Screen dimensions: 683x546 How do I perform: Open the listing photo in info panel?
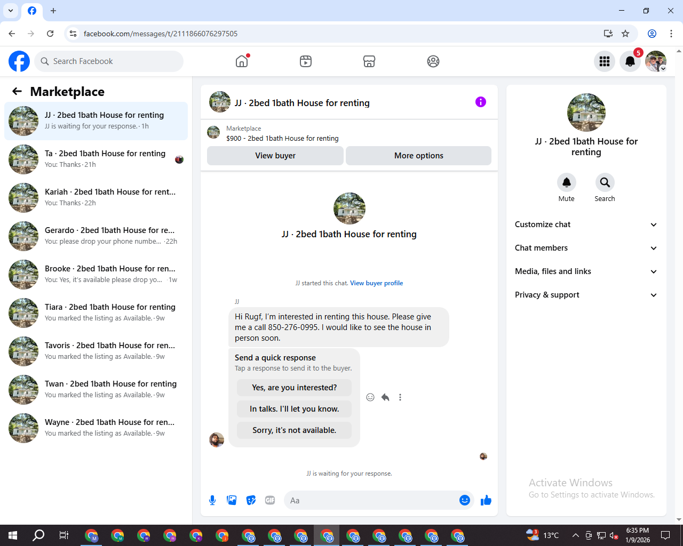pos(586,113)
